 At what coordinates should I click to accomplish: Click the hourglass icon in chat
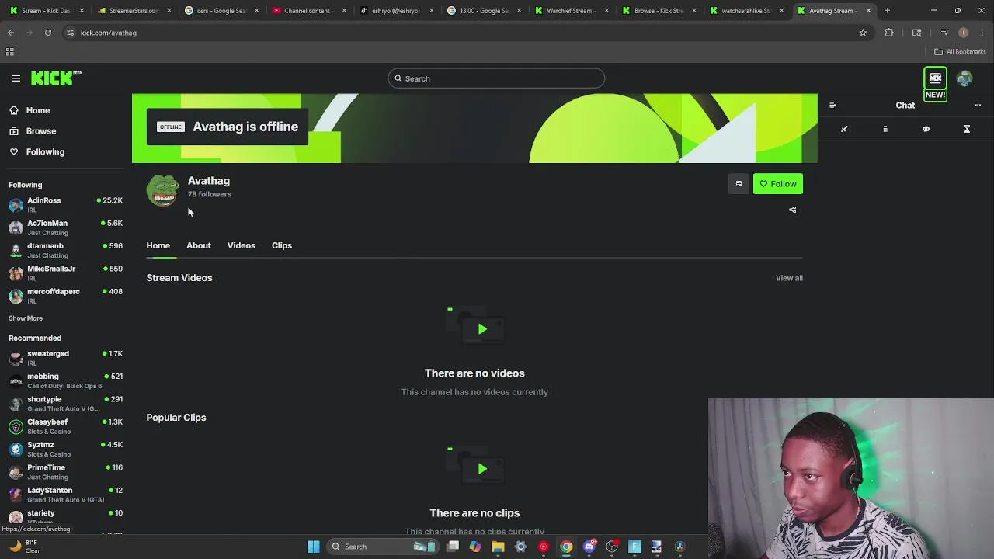[x=967, y=129]
